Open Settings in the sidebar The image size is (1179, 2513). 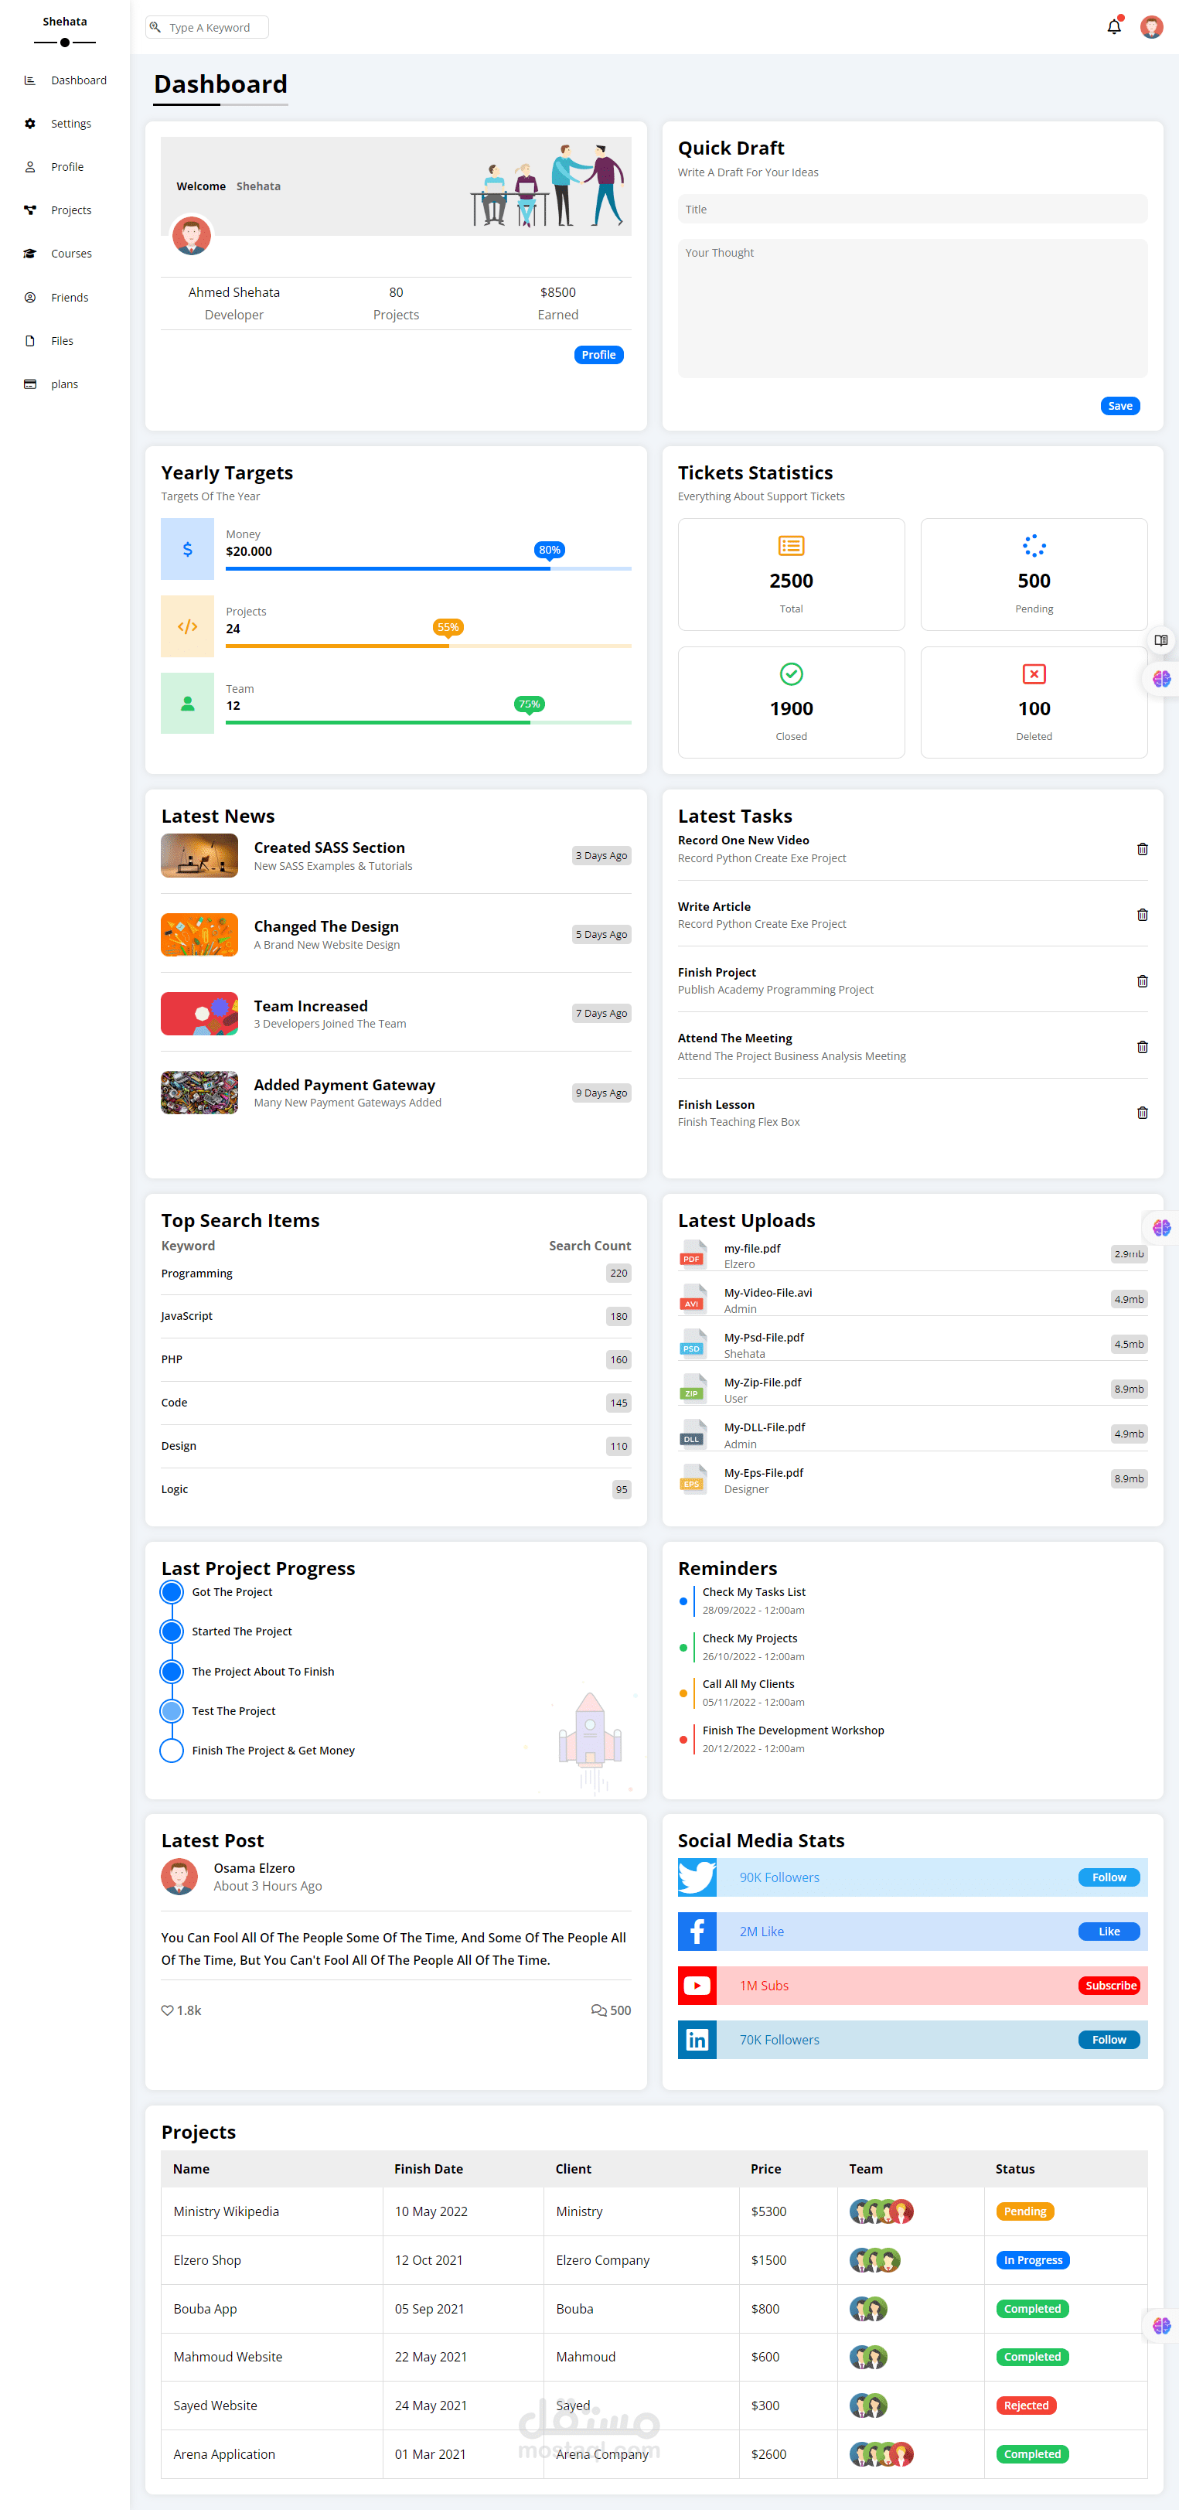point(64,124)
